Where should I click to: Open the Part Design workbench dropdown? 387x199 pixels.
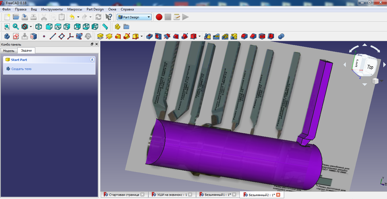[134, 17]
